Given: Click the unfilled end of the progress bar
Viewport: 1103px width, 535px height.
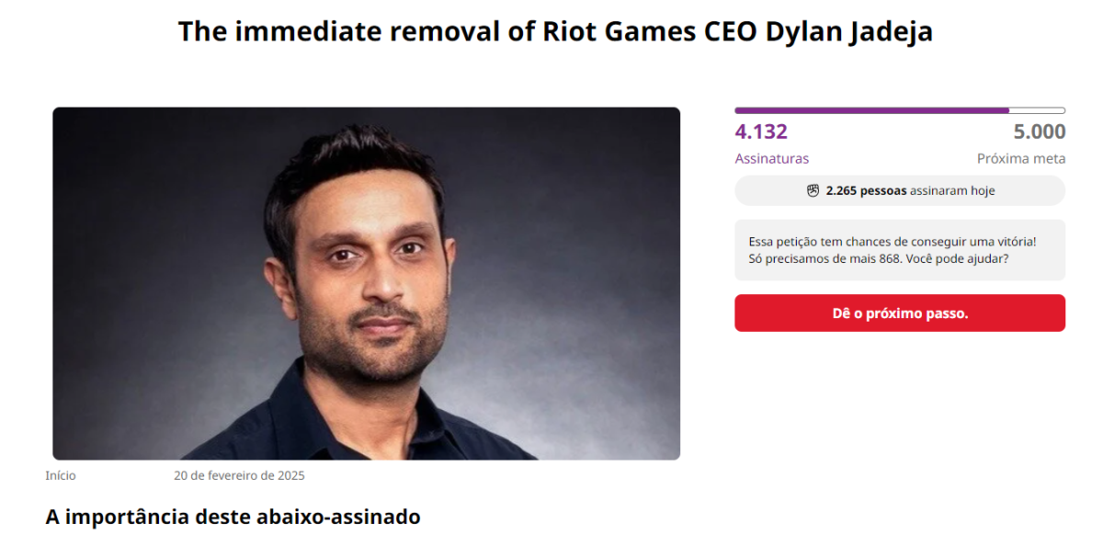Looking at the screenshot, I should 1039,109.
